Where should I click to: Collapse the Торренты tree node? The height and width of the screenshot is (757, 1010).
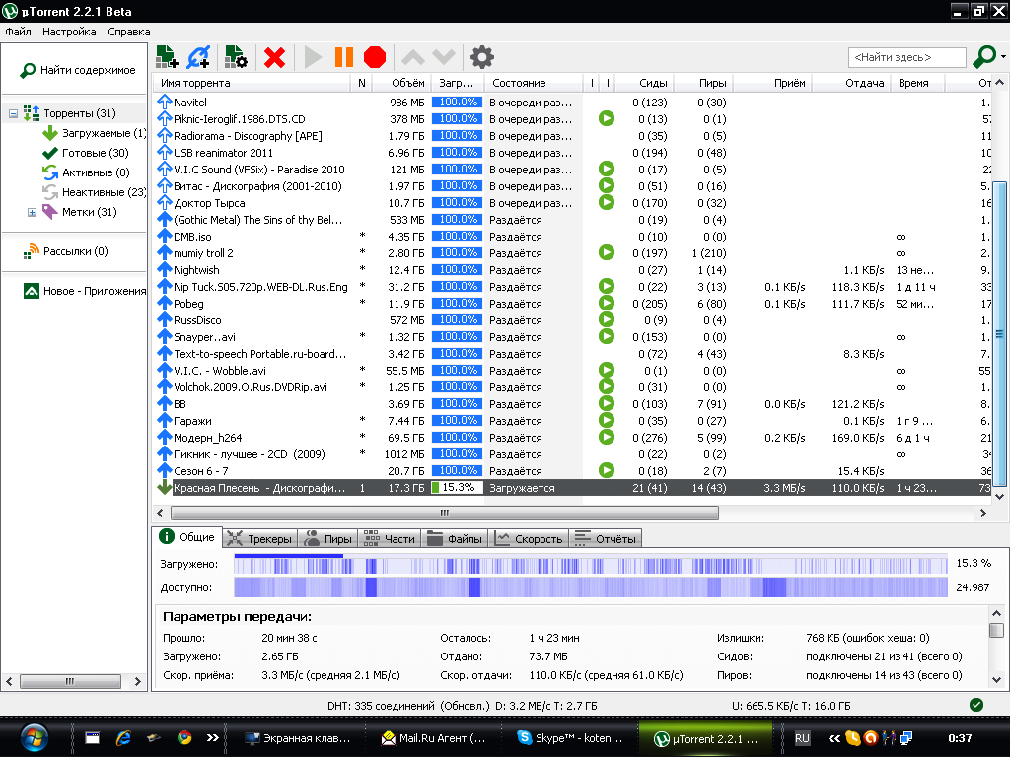[x=13, y=113]
